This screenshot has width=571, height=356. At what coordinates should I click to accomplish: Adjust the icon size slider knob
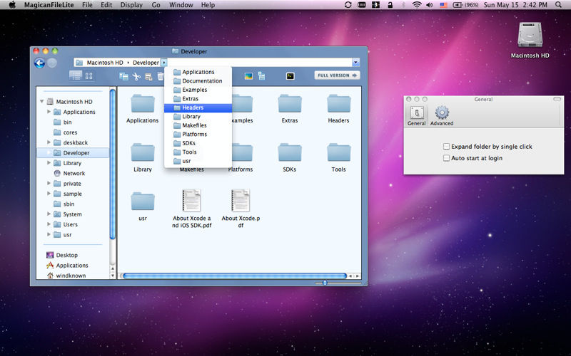(x=325, y=283)
